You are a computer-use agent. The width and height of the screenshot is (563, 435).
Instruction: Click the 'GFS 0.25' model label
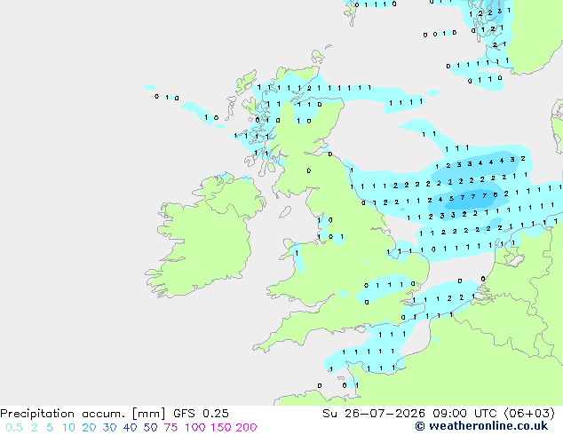(x=201, y=414)
